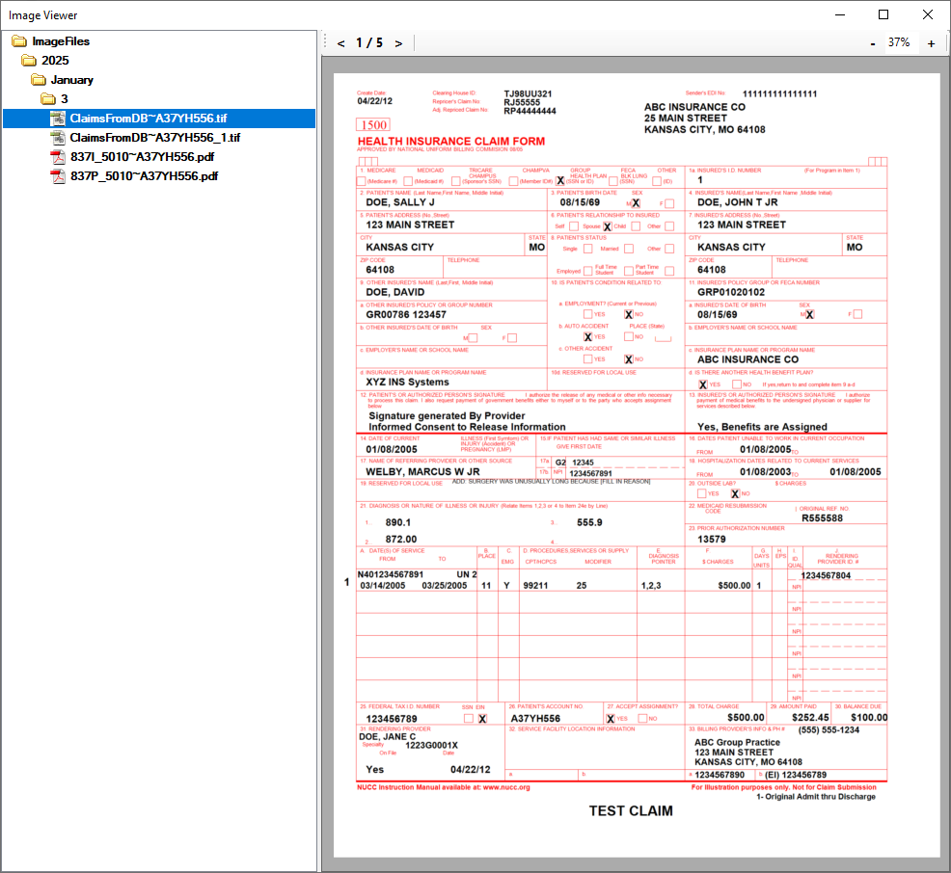Open ClaimsFromDB~A37YH556_1.tif file
The image size is (951, 873).
coord(154,138)
